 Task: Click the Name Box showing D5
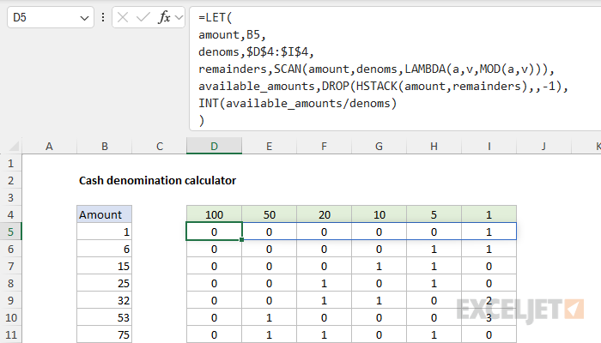point(50,17)
